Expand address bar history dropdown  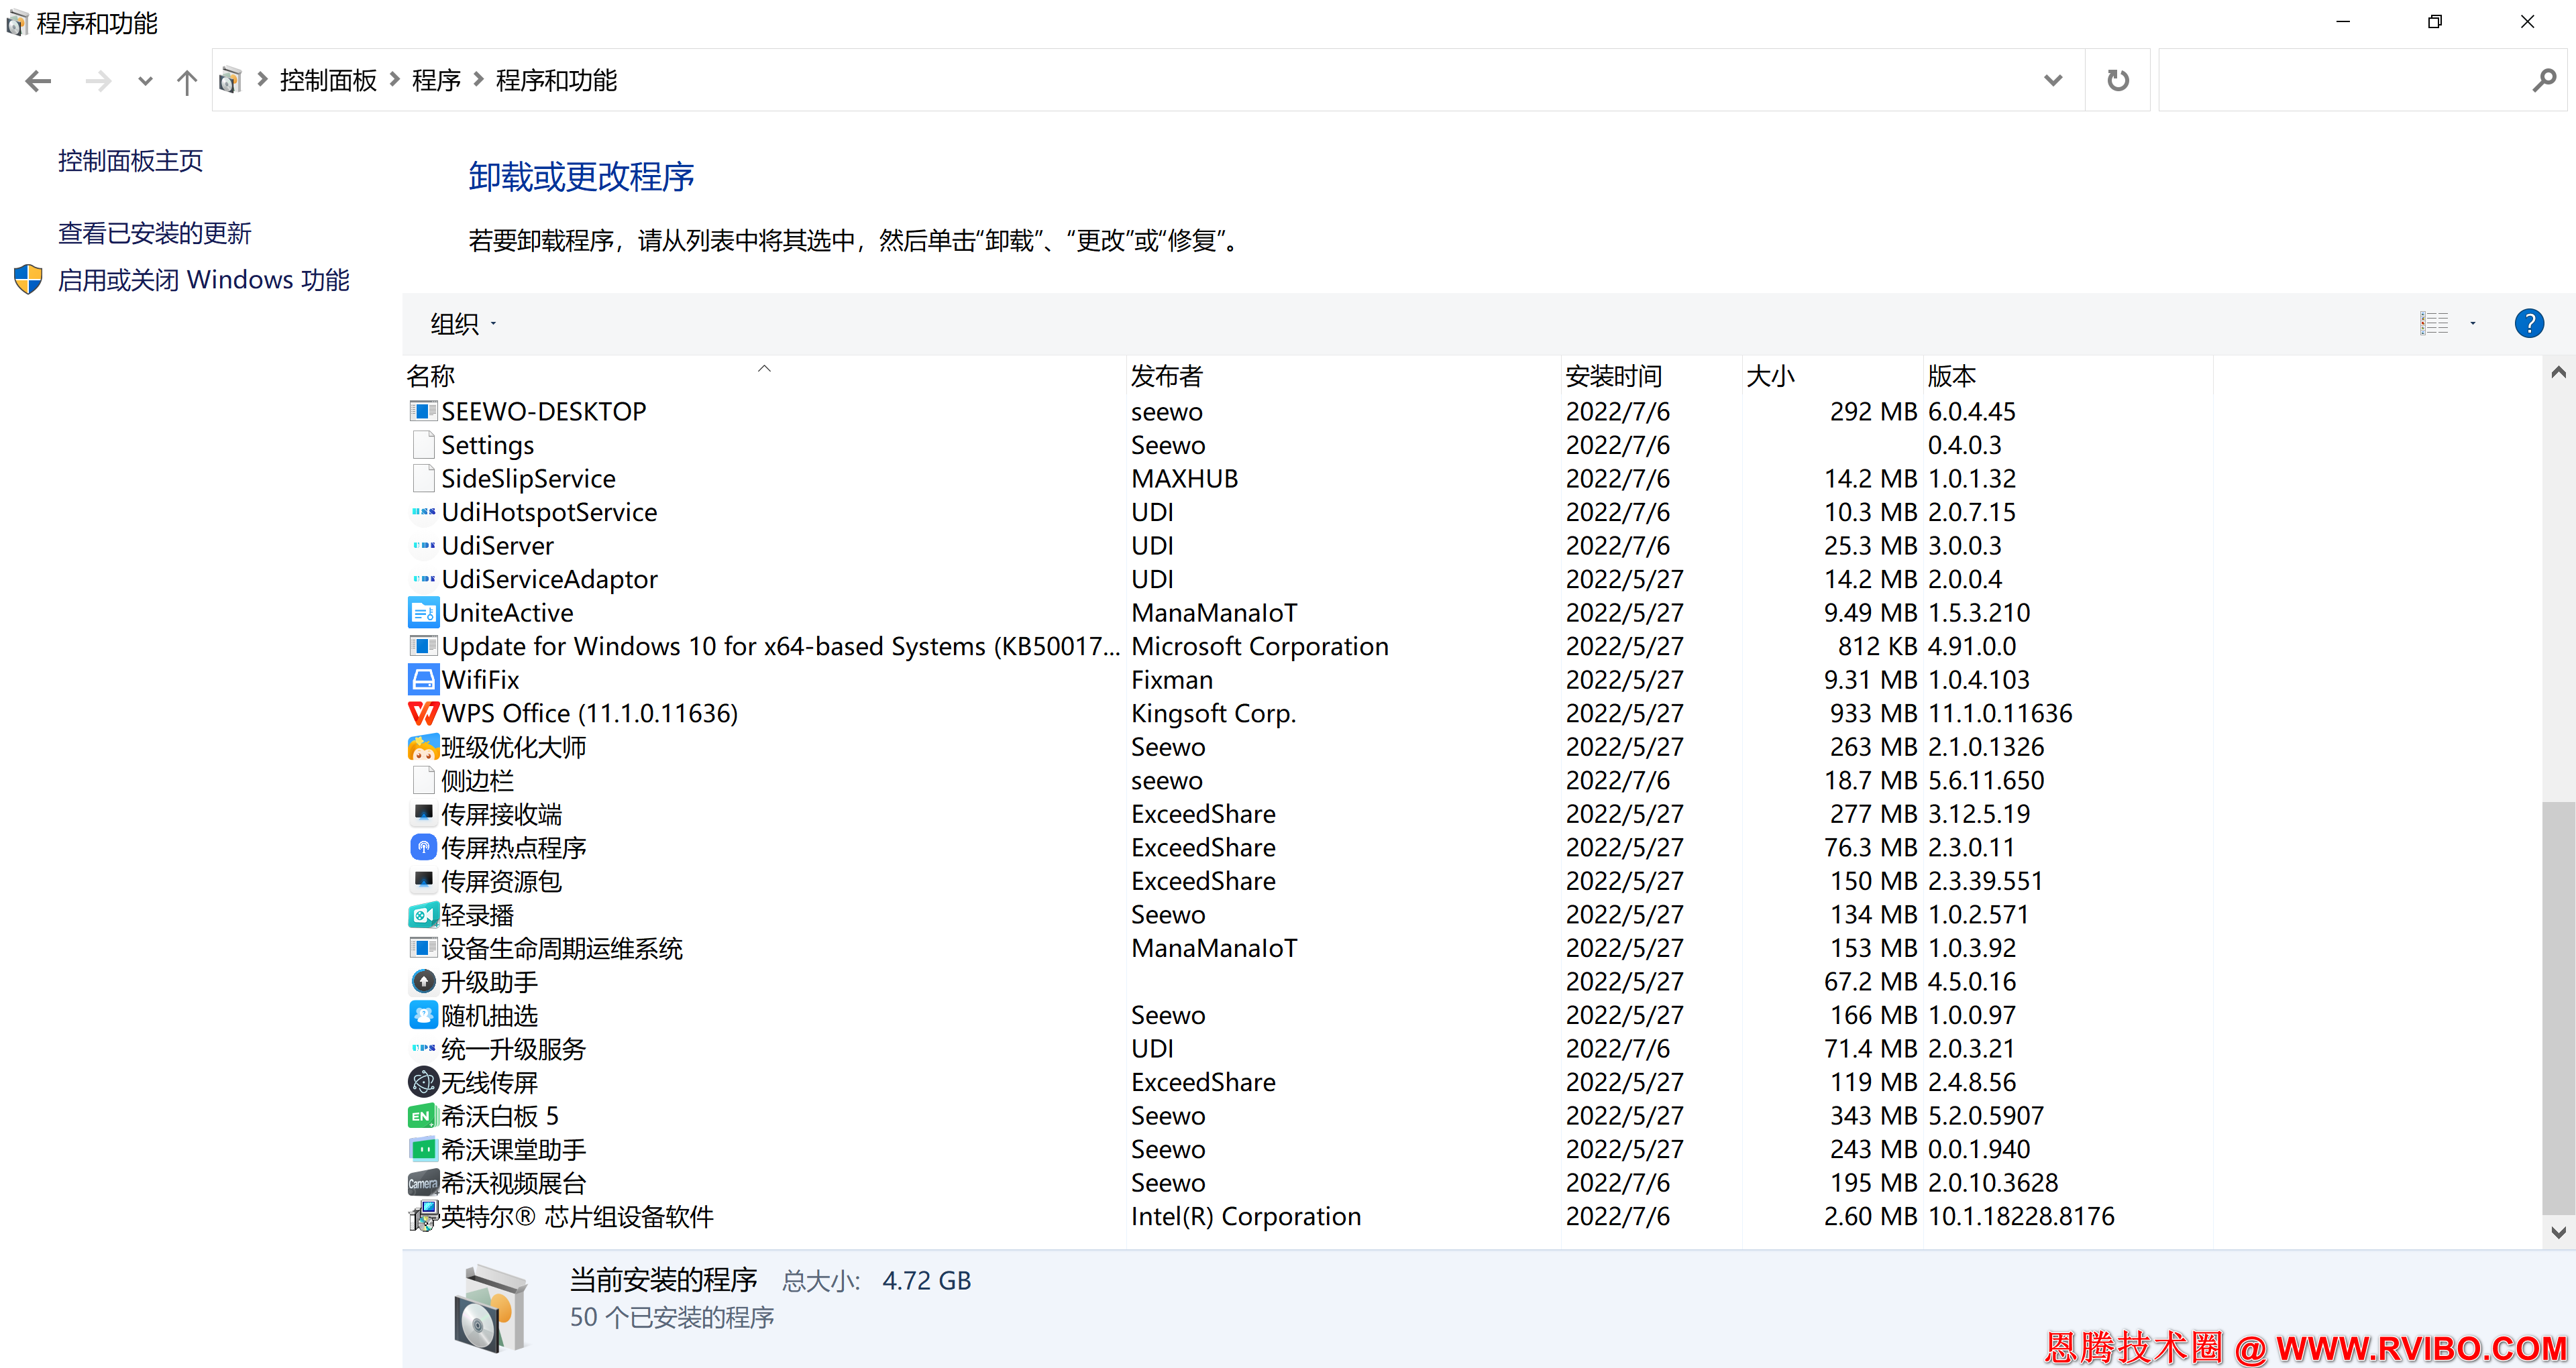click(2052, 80)
